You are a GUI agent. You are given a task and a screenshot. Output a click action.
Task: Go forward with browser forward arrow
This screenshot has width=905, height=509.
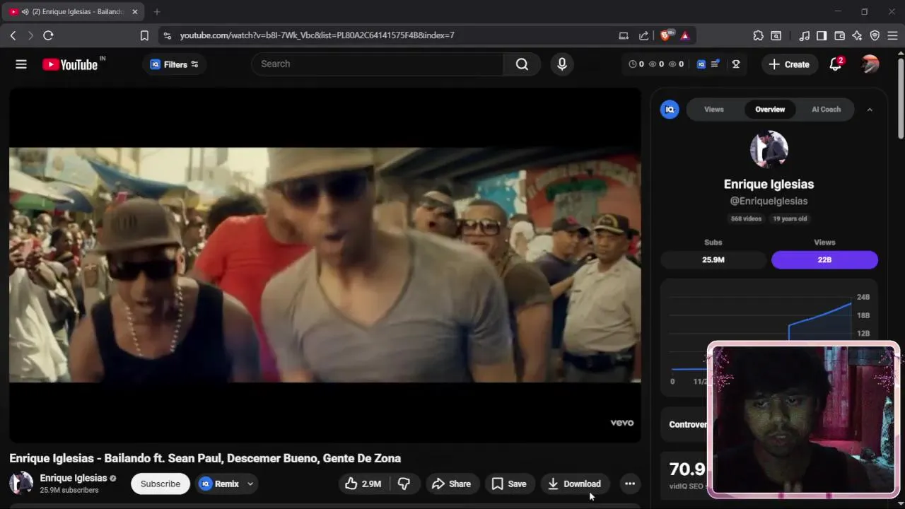(x=30, y=35)
